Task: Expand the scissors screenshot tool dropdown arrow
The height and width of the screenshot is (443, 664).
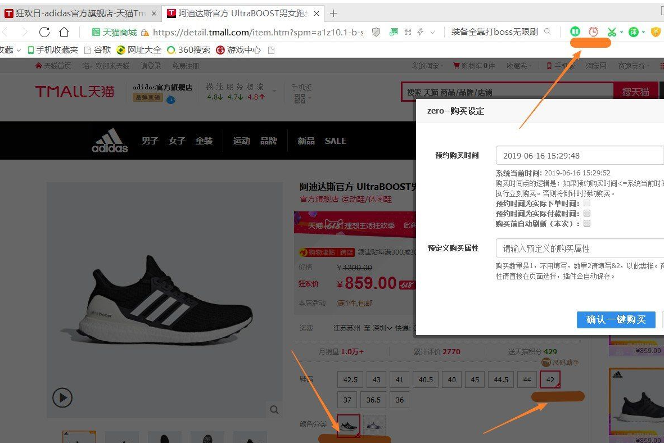Action: tap(621, 32)
